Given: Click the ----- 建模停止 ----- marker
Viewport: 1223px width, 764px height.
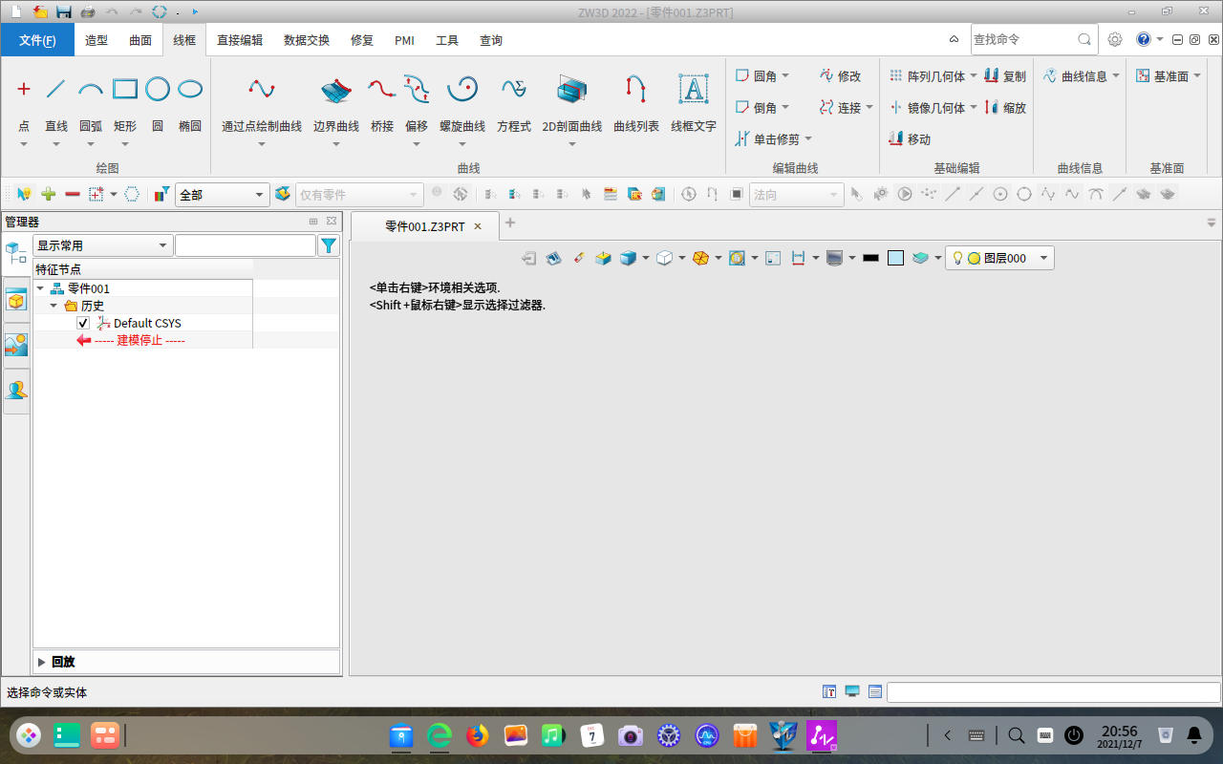Looking at the screenshot, I should 148,340.
